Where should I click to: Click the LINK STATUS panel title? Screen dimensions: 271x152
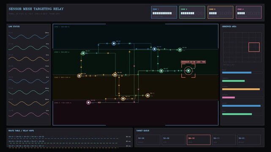(14, 27)
